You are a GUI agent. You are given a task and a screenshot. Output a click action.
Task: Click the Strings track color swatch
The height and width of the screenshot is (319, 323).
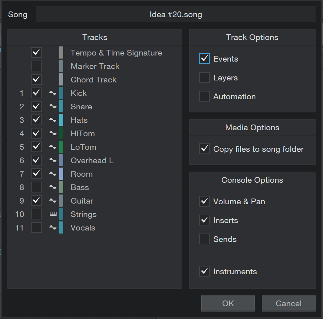click(61, 214)
